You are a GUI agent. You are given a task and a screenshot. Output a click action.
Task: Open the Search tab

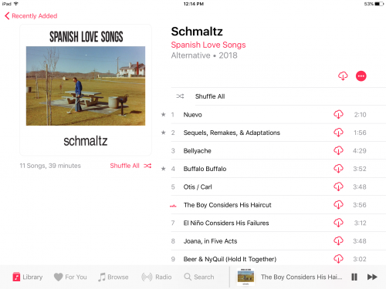[x=199, y=277]
